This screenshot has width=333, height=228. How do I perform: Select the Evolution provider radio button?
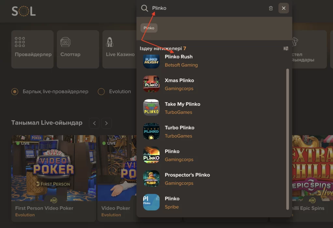[101, 92]
